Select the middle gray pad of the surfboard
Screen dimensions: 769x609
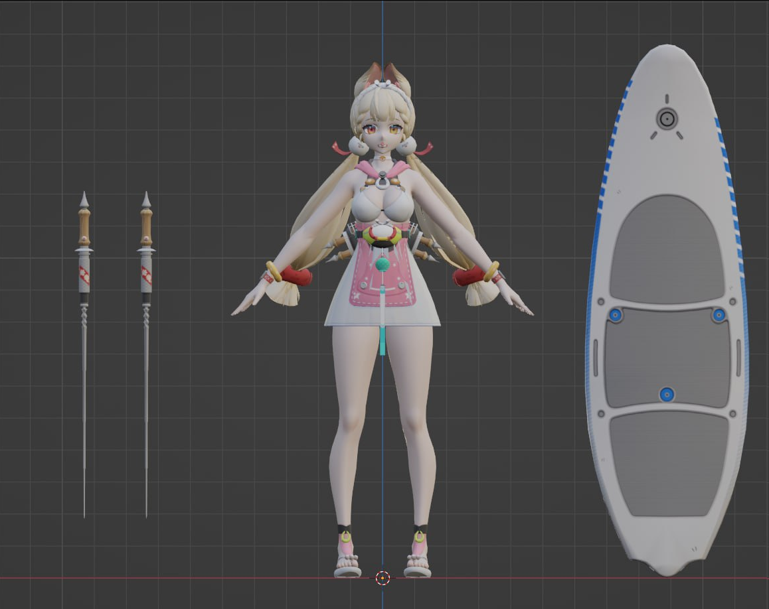click(667, 358)
